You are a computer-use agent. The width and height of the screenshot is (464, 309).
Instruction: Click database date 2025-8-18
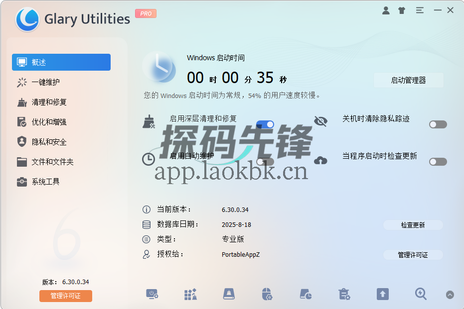(x=236, y=225)
